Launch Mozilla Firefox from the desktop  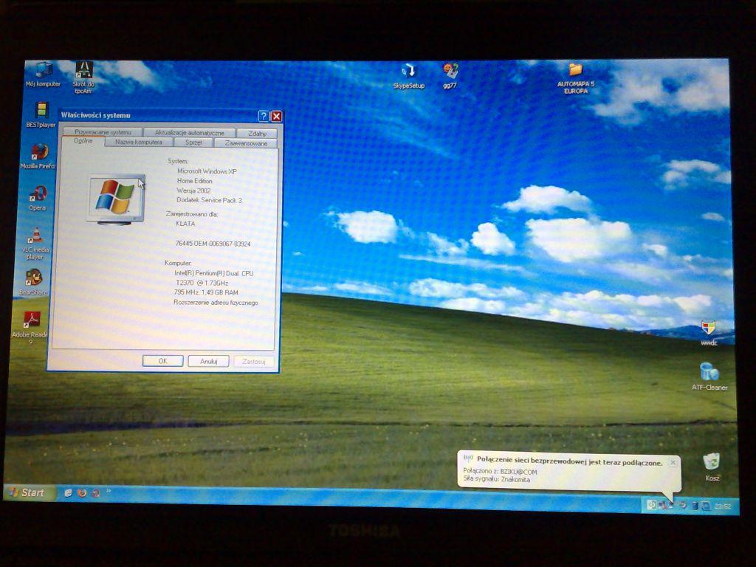[38, 157]
